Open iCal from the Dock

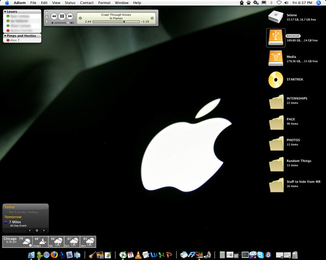click(130, 254)
